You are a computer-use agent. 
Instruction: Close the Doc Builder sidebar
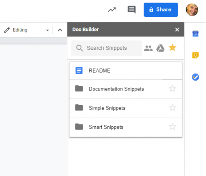[177, 30]
